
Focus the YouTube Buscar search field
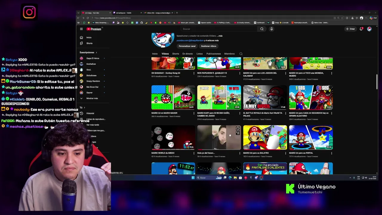point(219,29)
